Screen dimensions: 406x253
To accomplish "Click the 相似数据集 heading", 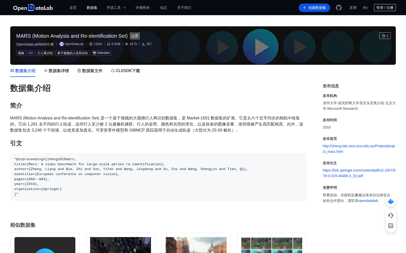I will pyautogui.click(x=23, y=225).
